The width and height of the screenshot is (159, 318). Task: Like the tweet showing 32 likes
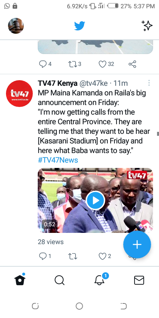point(106,64)
